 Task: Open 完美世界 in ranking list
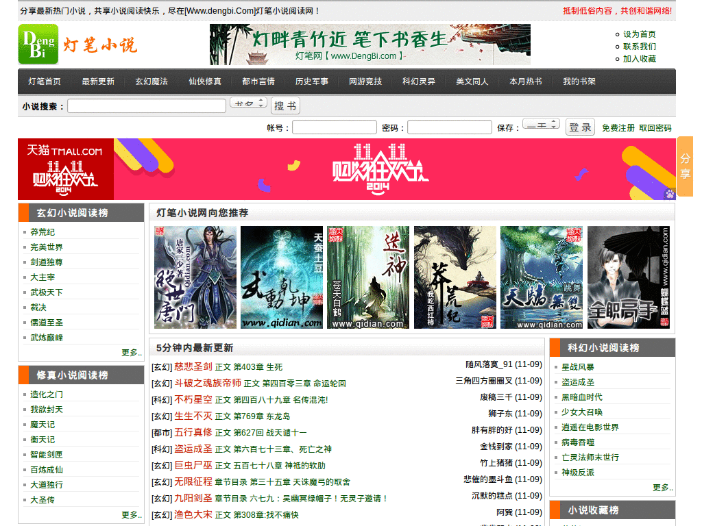[x=47, y=247]
